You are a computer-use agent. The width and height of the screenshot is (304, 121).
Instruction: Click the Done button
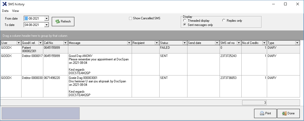pos(289,113)
